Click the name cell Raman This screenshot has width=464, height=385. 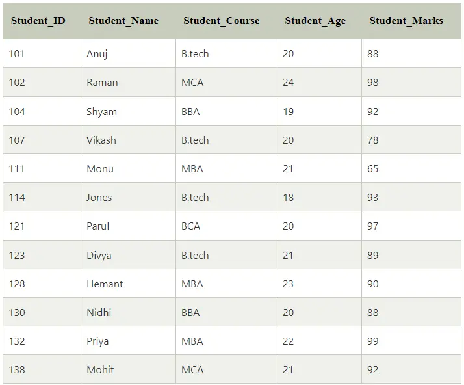click(128, 83)
